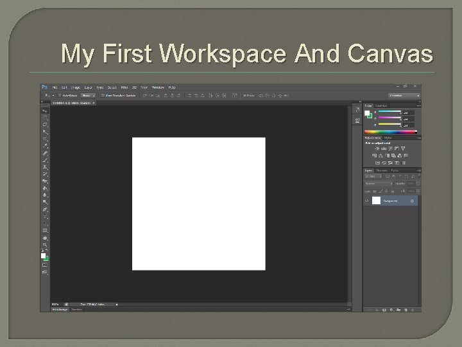Select the Blur tool

coord(45,195)
